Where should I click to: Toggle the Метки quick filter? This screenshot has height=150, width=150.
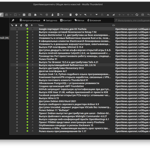pos(79,20)
